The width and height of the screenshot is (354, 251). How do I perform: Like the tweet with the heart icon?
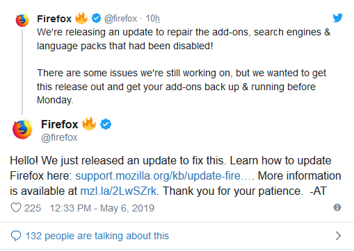[x=16, y=207]
